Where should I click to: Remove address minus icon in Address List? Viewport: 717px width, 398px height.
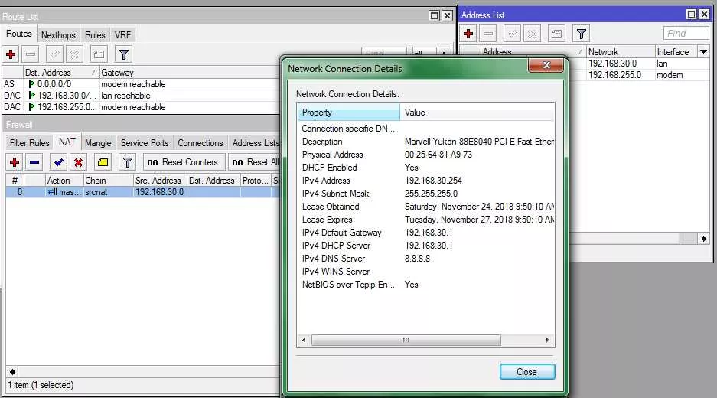coord(488,34)
